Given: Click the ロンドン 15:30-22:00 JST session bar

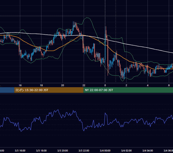Looking at the screenshot, I should tap(49, 90).
